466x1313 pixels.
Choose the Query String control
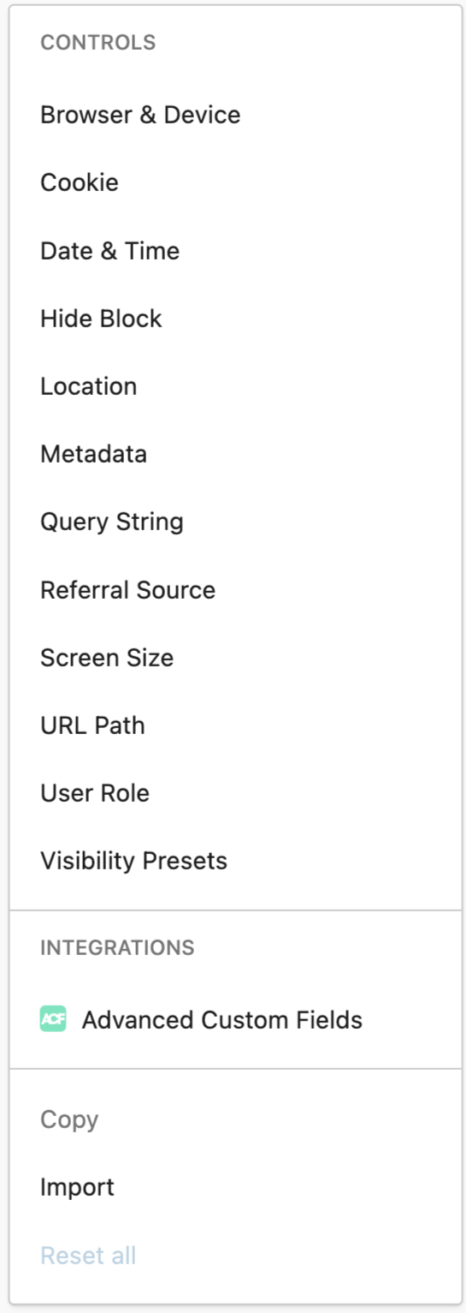click(x=235, y=522)
